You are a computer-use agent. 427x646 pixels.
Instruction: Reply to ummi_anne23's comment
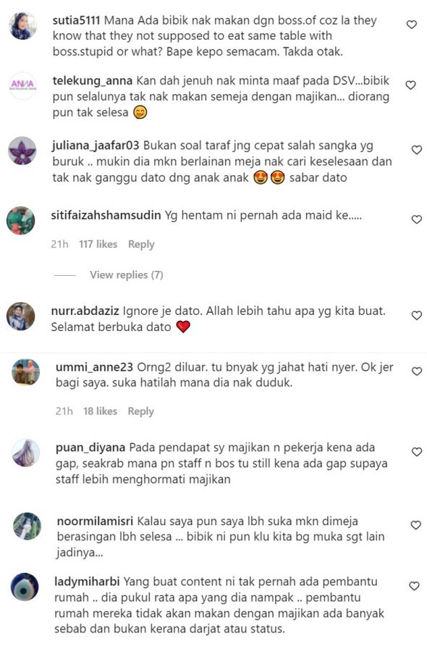[x=141, y=411]
